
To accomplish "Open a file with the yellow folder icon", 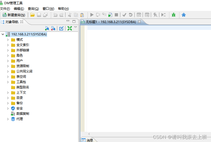I will point(32,15).
